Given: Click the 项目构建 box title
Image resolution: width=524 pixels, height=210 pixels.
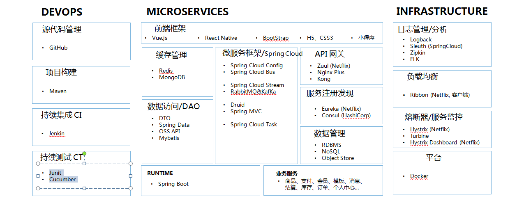Looking at the screenshot, I should point(61,72).
